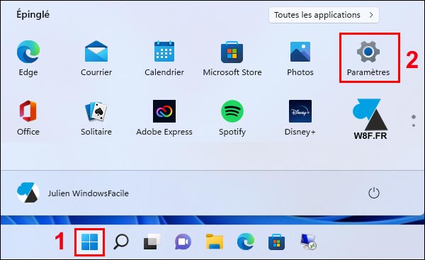
Task: Open the Solitaire game
Action: 96,118
